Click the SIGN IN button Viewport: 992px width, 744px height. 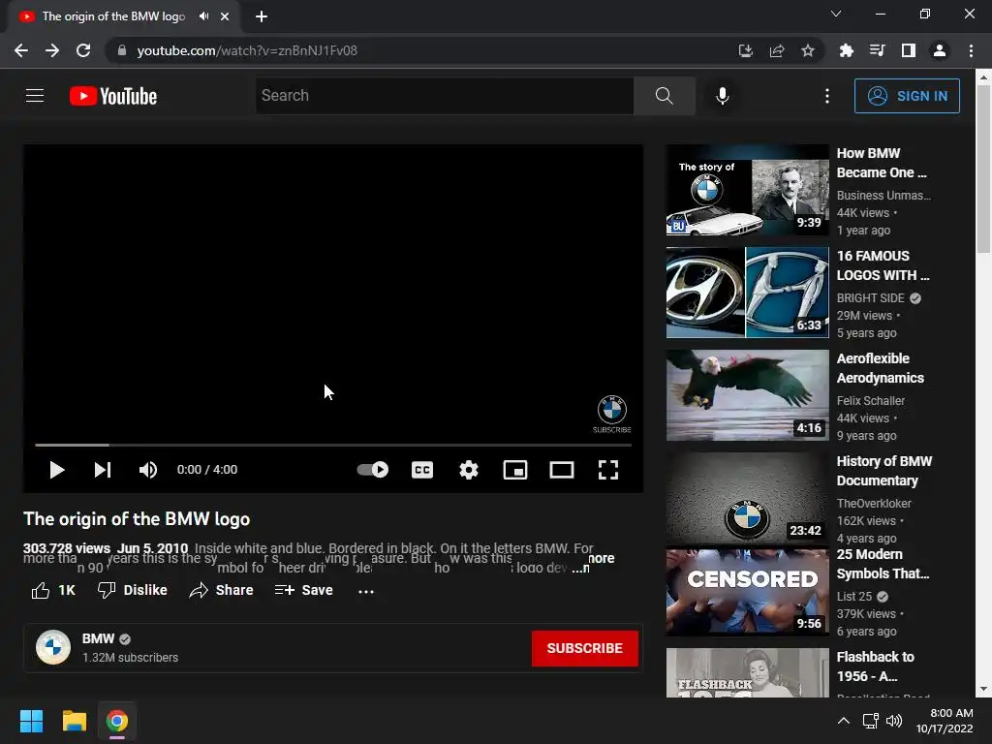[907, 96]
